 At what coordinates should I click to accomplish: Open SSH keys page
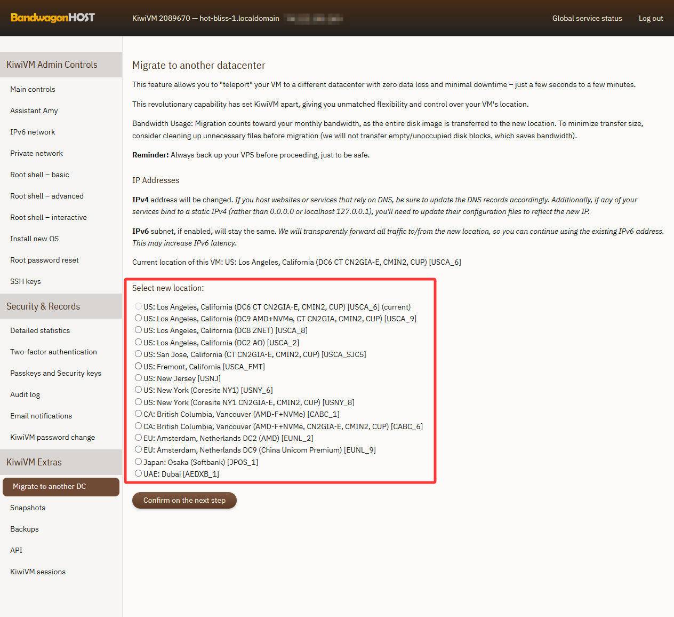[26, 281]
